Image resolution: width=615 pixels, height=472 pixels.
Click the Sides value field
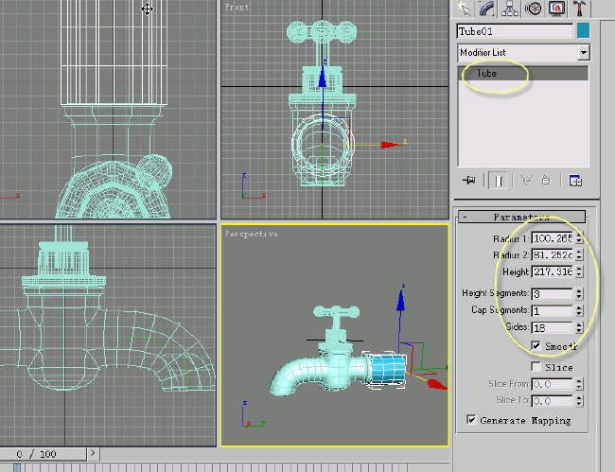(552, 327)
